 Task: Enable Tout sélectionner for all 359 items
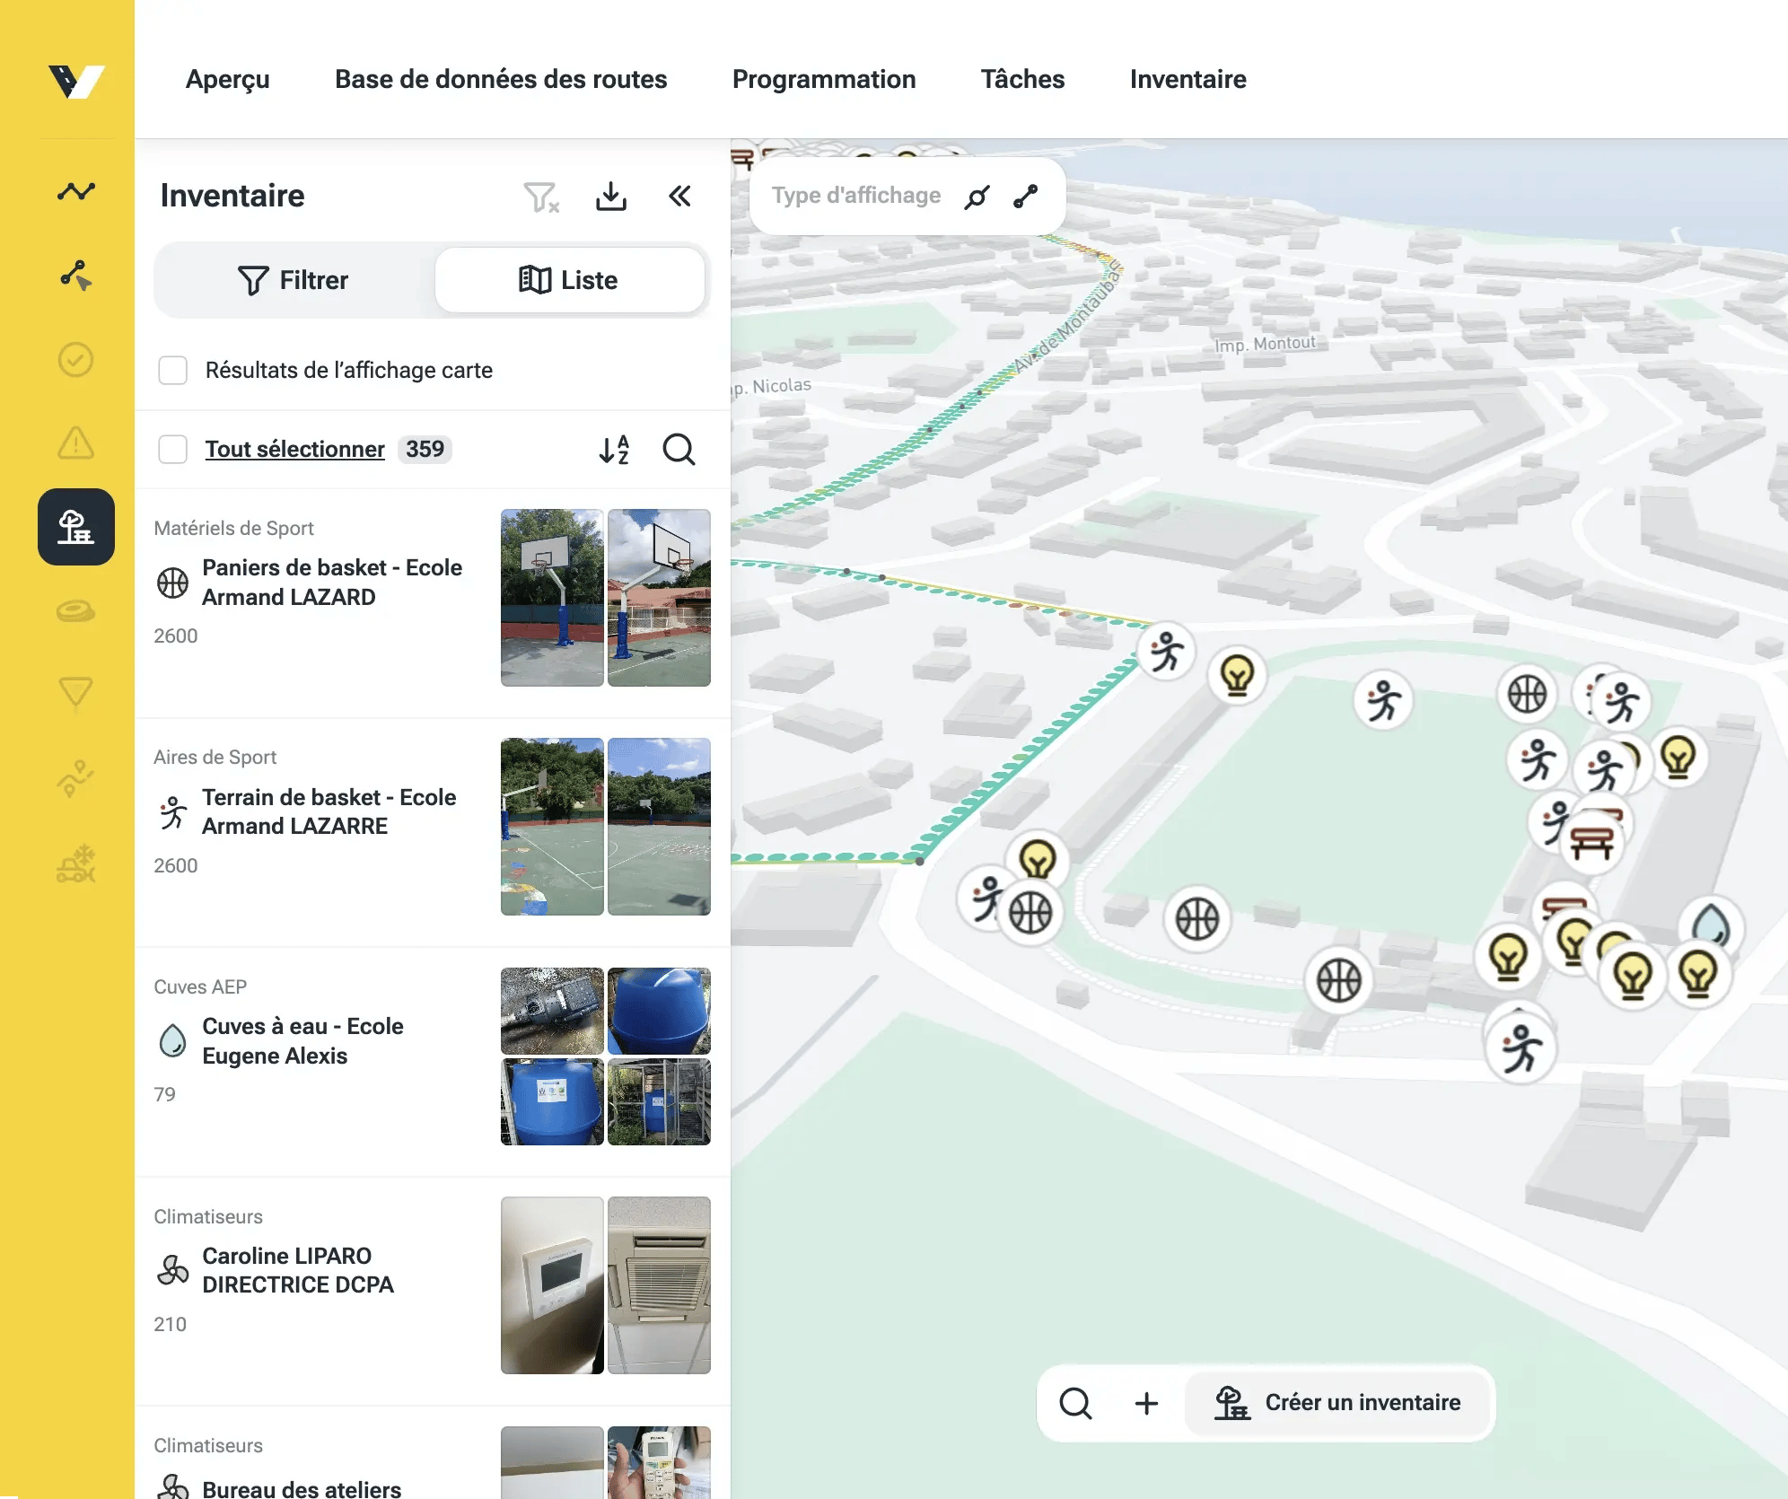pyautogui.click(x=173, y=449)
